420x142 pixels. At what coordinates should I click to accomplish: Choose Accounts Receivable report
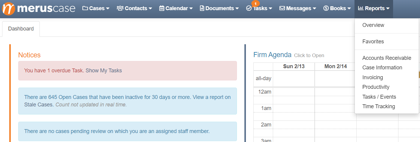pyautogui.click(x=387, y=58)
